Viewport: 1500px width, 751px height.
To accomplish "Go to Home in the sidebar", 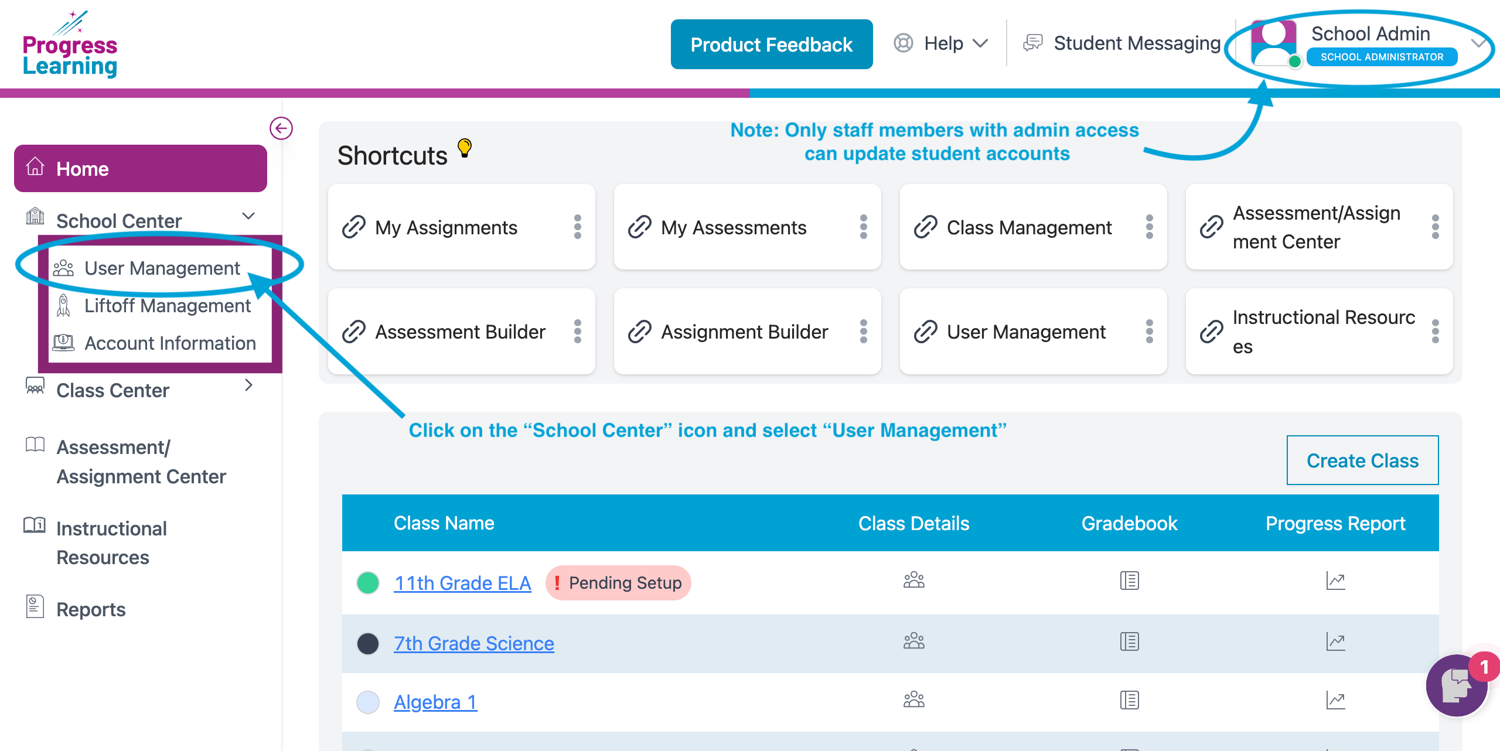I will coord(141,169).
